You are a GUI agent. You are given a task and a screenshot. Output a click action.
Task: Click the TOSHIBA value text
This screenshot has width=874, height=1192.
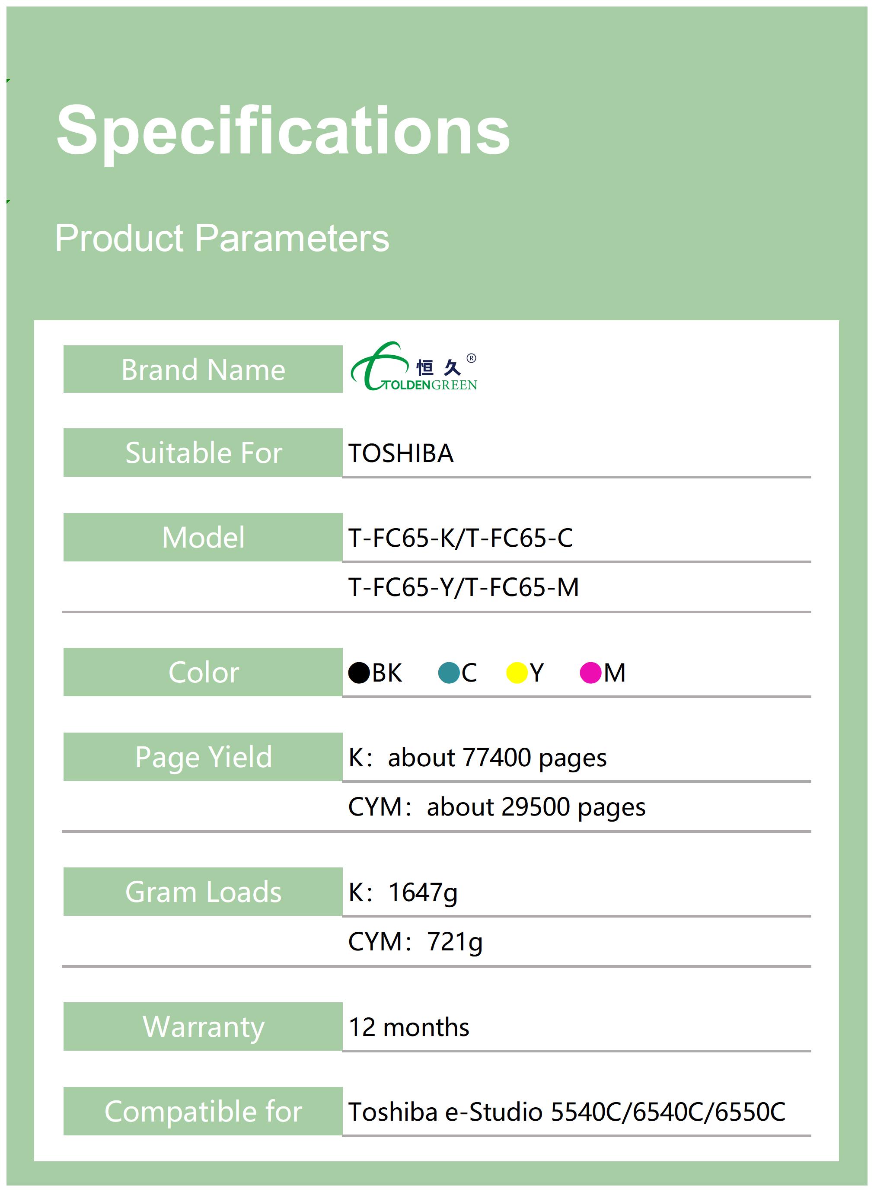tap(401, 453)
